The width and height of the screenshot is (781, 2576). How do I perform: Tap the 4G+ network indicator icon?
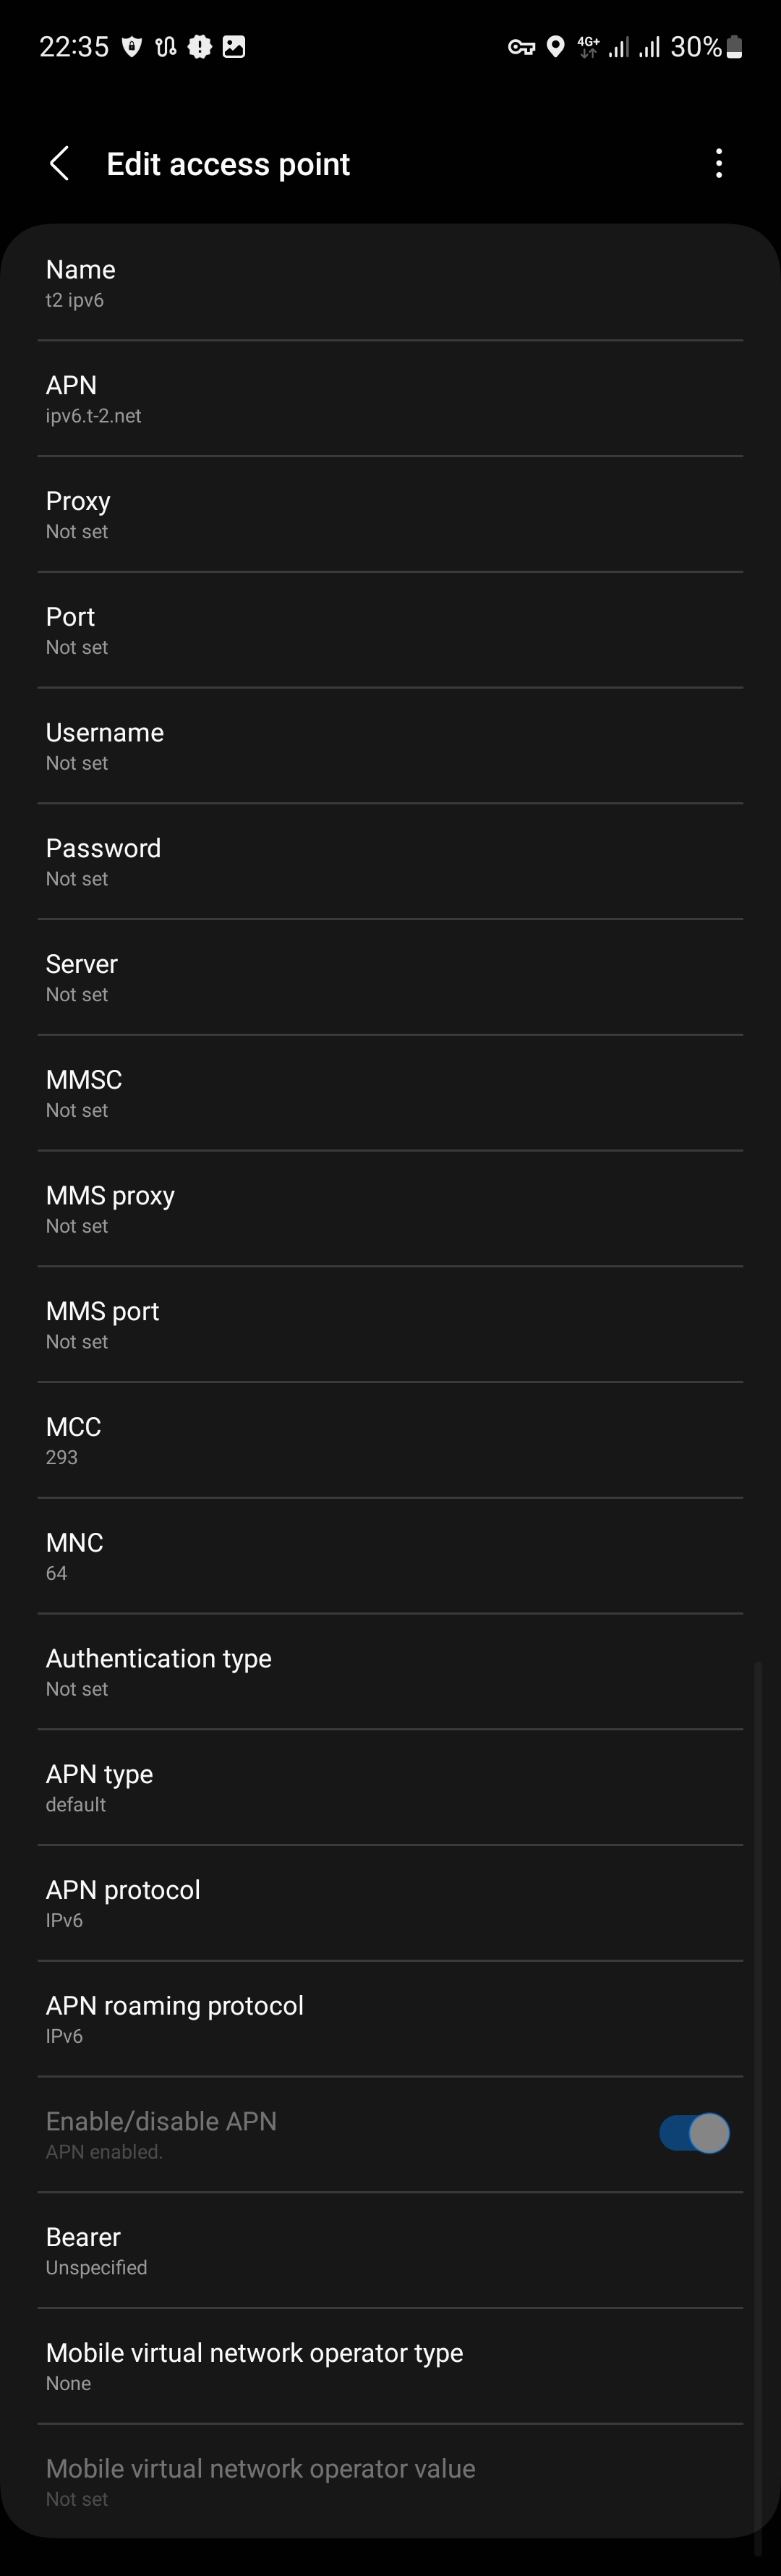(588, 47)
